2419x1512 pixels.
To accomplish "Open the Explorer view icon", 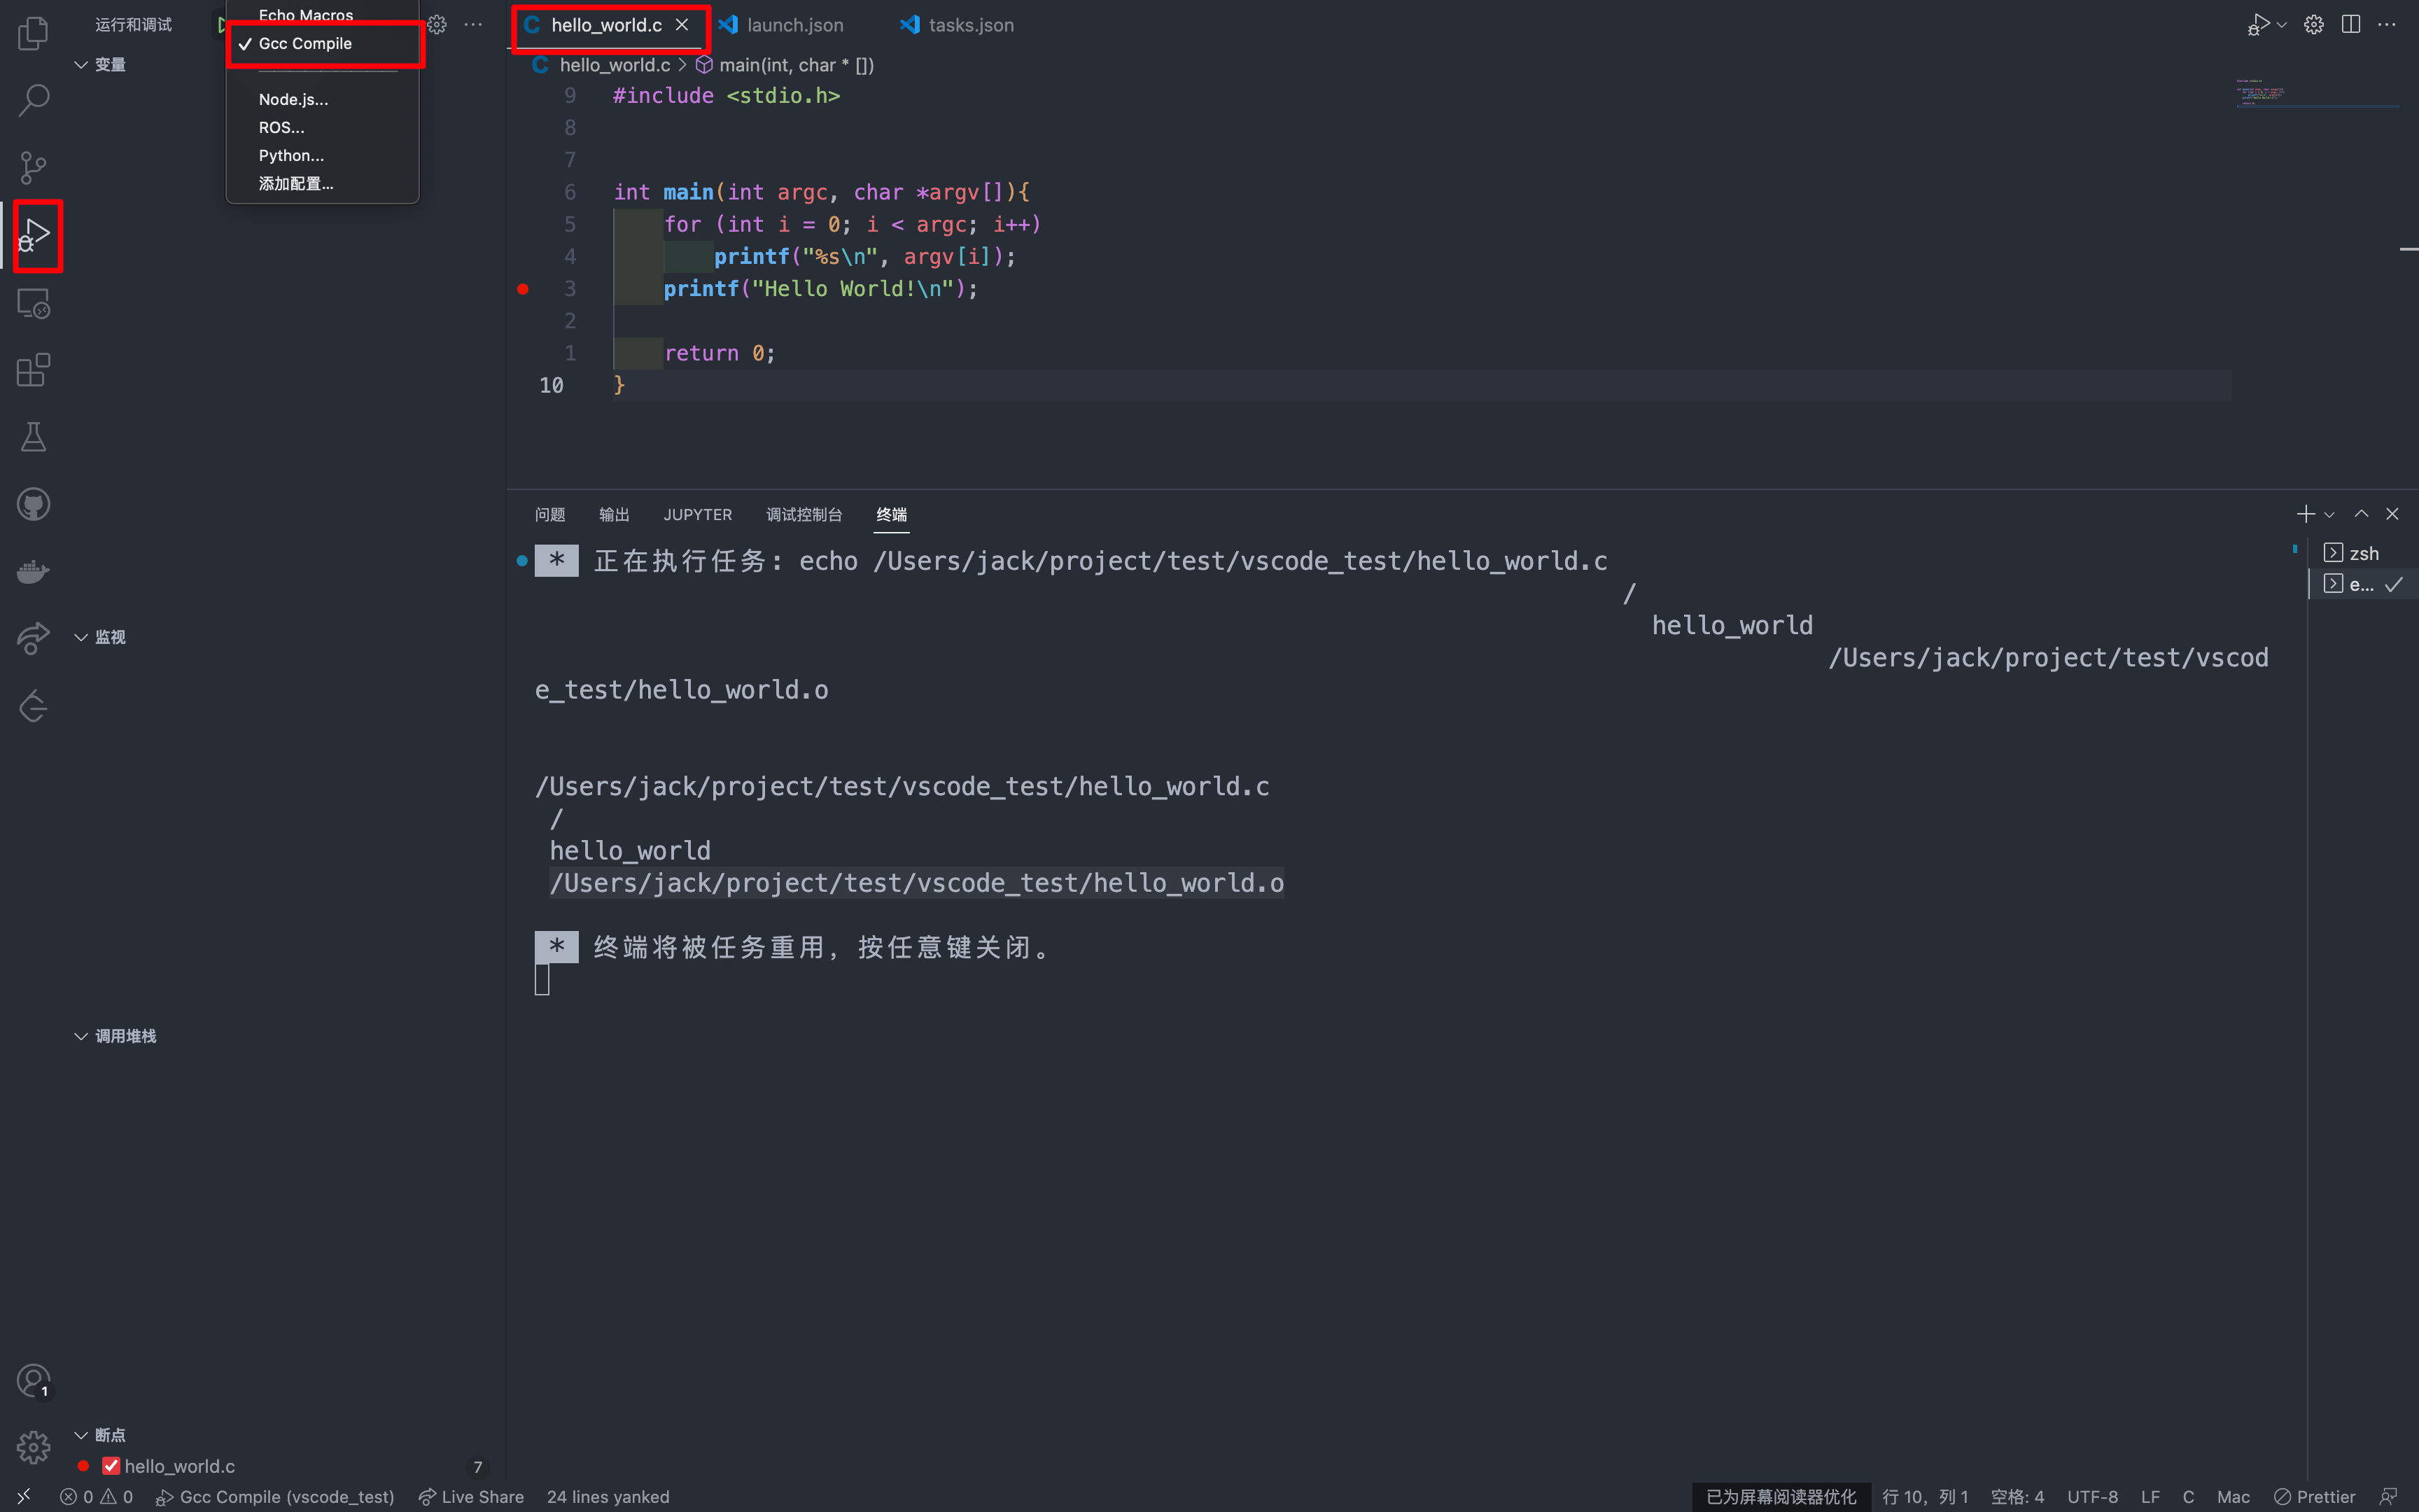I will 33,33.
